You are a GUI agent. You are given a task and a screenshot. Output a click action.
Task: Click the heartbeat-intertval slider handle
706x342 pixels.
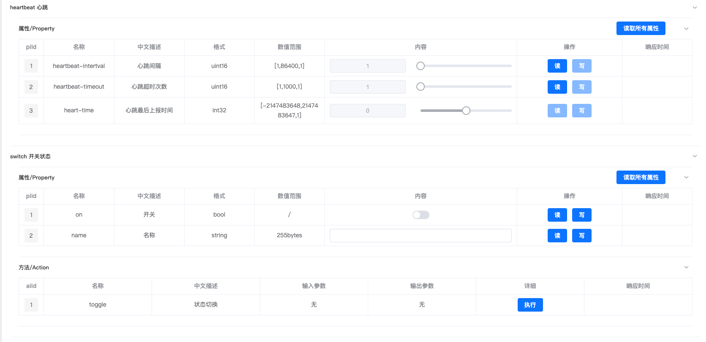coord(421,66)
